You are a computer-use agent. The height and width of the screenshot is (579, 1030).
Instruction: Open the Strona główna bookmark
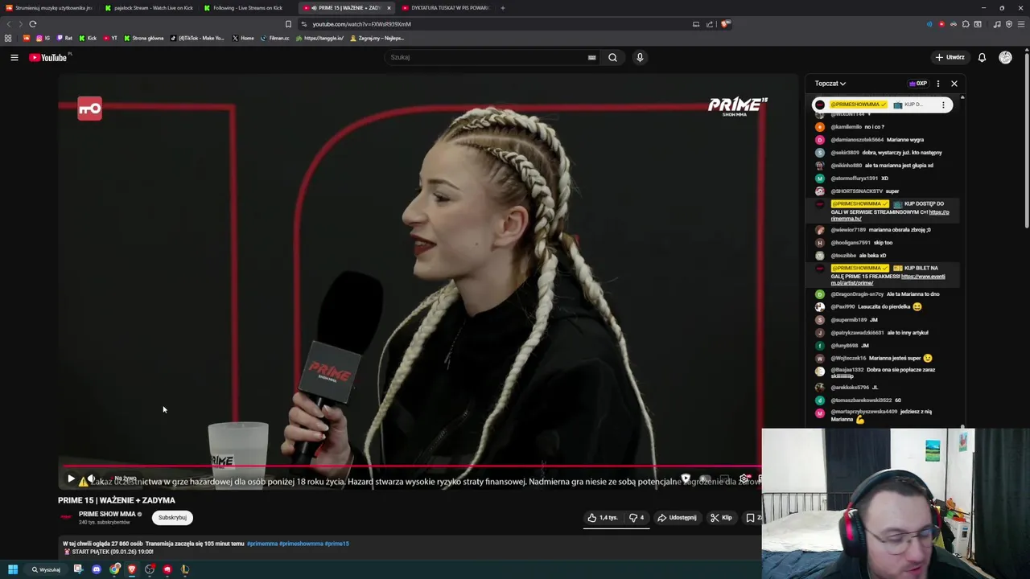click(142, 38)
